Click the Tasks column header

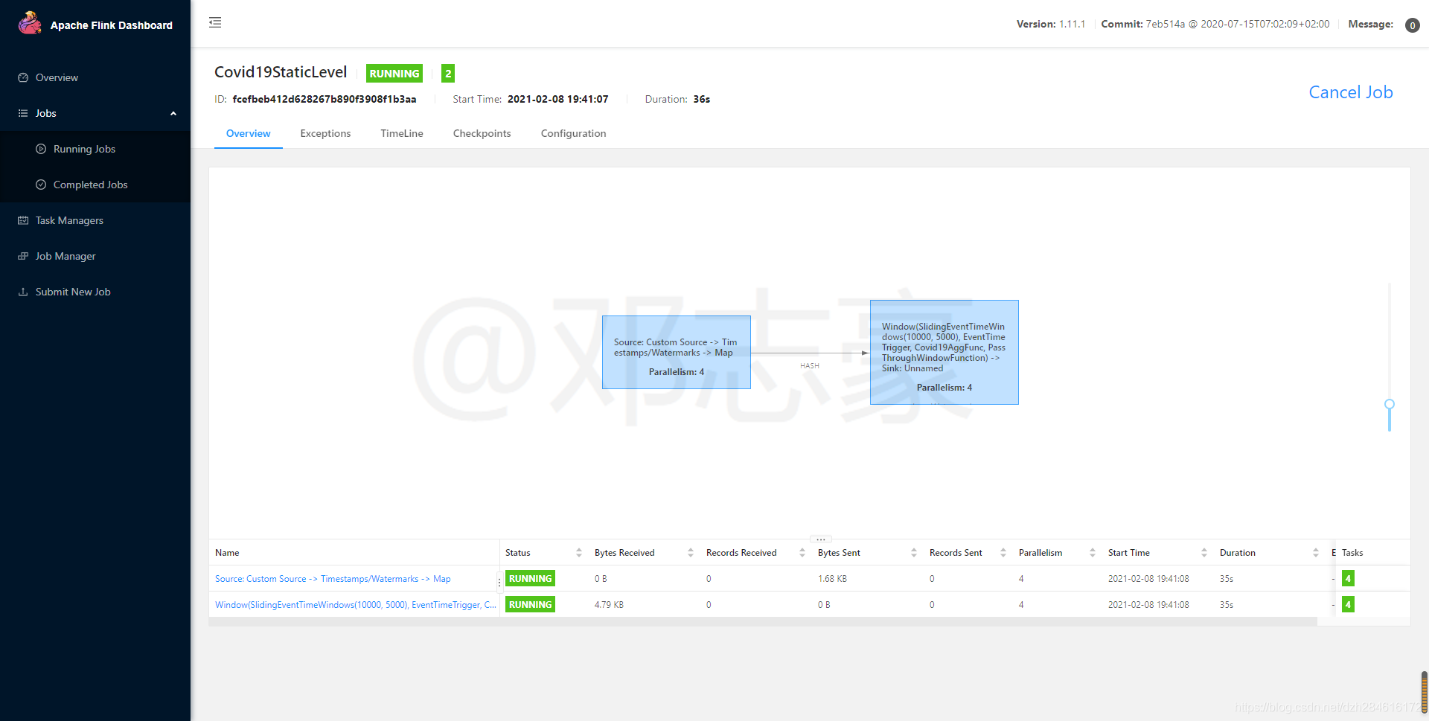[x=1352, y=553]
